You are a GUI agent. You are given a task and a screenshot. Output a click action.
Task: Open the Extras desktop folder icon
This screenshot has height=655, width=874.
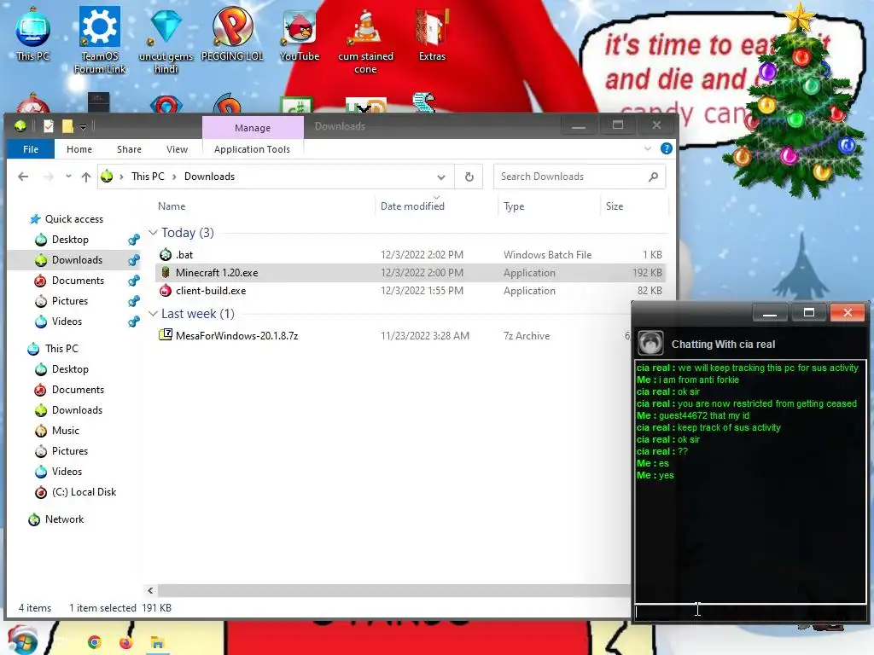[x=432, y=33]
